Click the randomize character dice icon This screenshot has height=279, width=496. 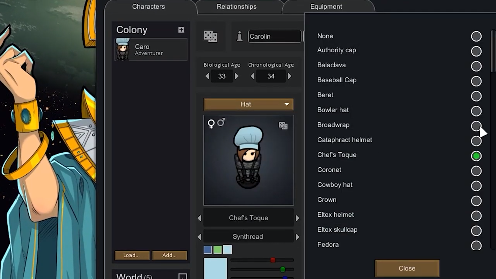pyautogui.click(x=210, y=36)
